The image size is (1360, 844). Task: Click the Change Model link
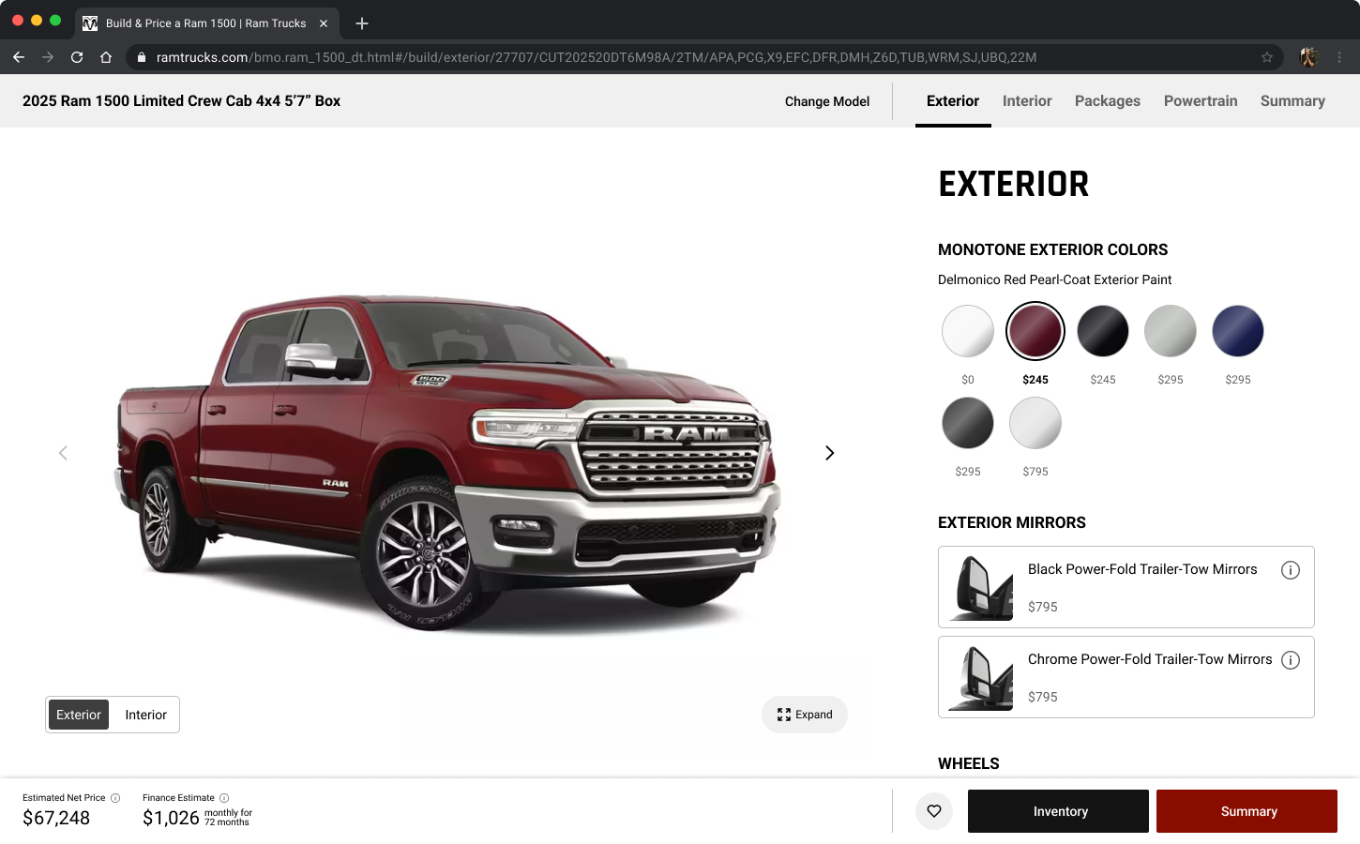click(827, 101)
